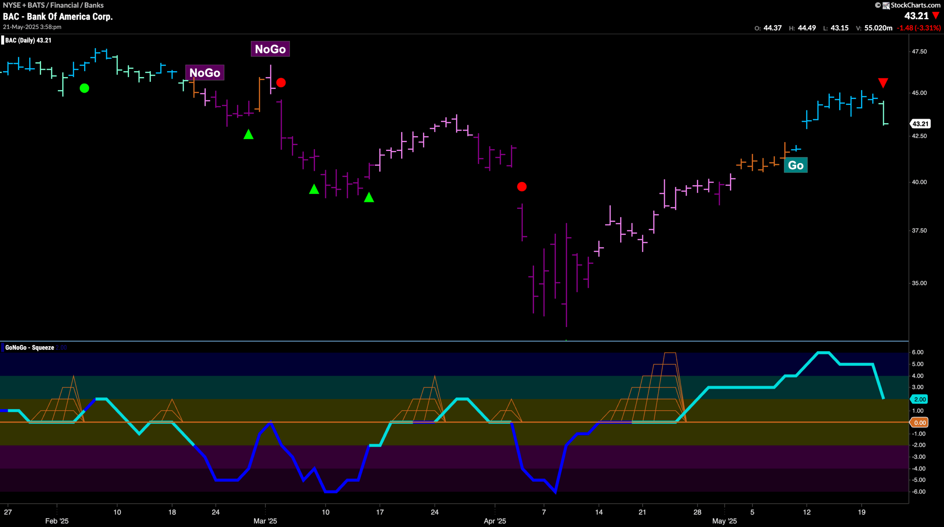Click the StockCharts.com logo text
The width and height of the screenshot is (944, 527).
click(915, 5)
